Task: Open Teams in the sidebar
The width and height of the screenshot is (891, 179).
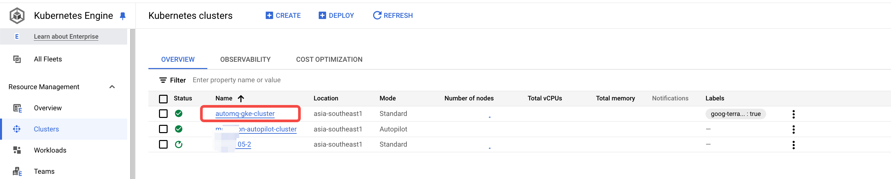Action: tap(44, 171)
